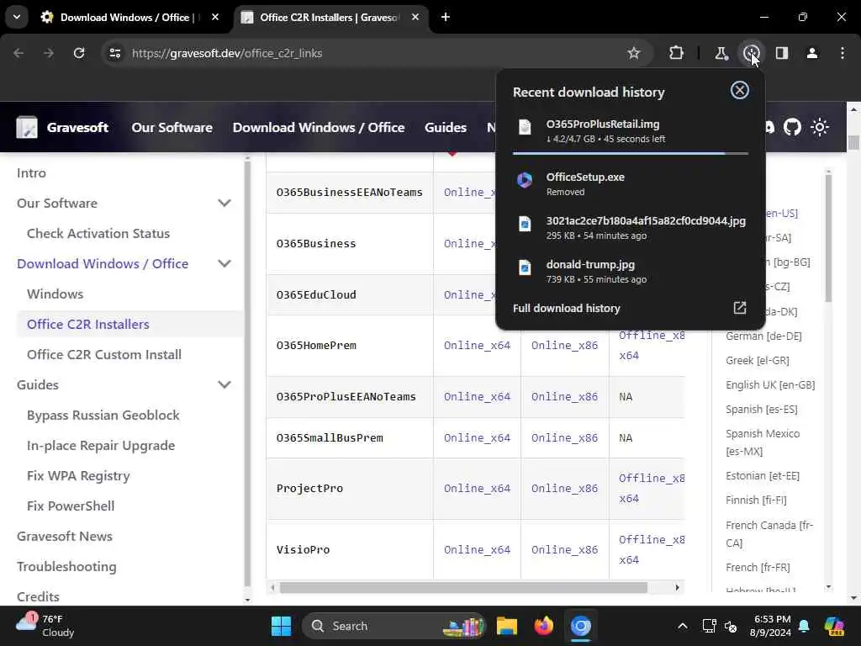The height and width of the screenshot is (646, 861).
Task: Open Check Activation Status page
Action: tap(98, 233)
